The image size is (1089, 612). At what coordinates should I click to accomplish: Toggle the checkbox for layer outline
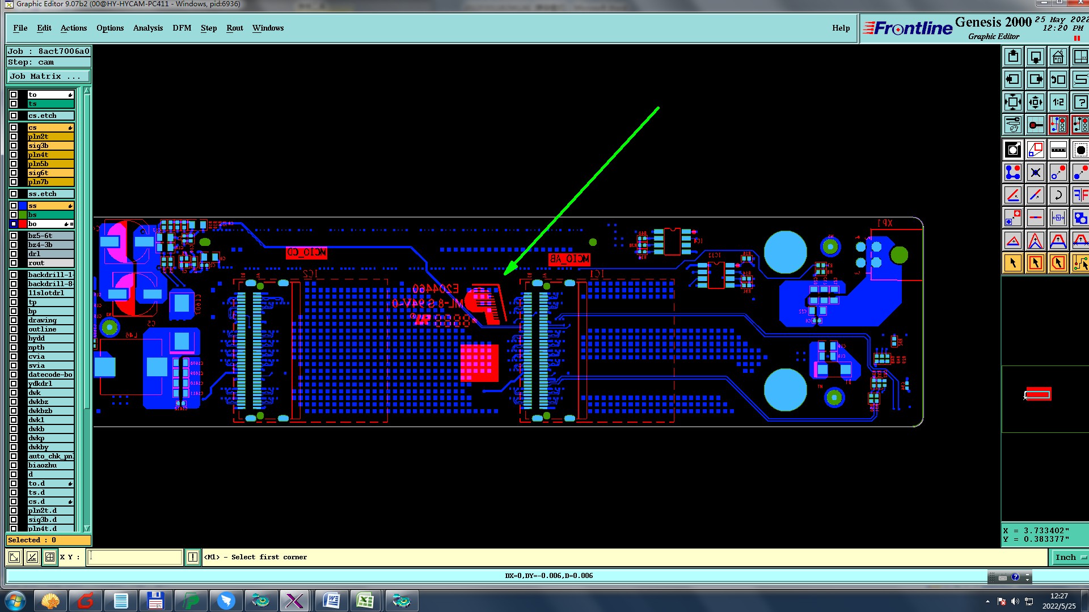[x=14, y=329]
